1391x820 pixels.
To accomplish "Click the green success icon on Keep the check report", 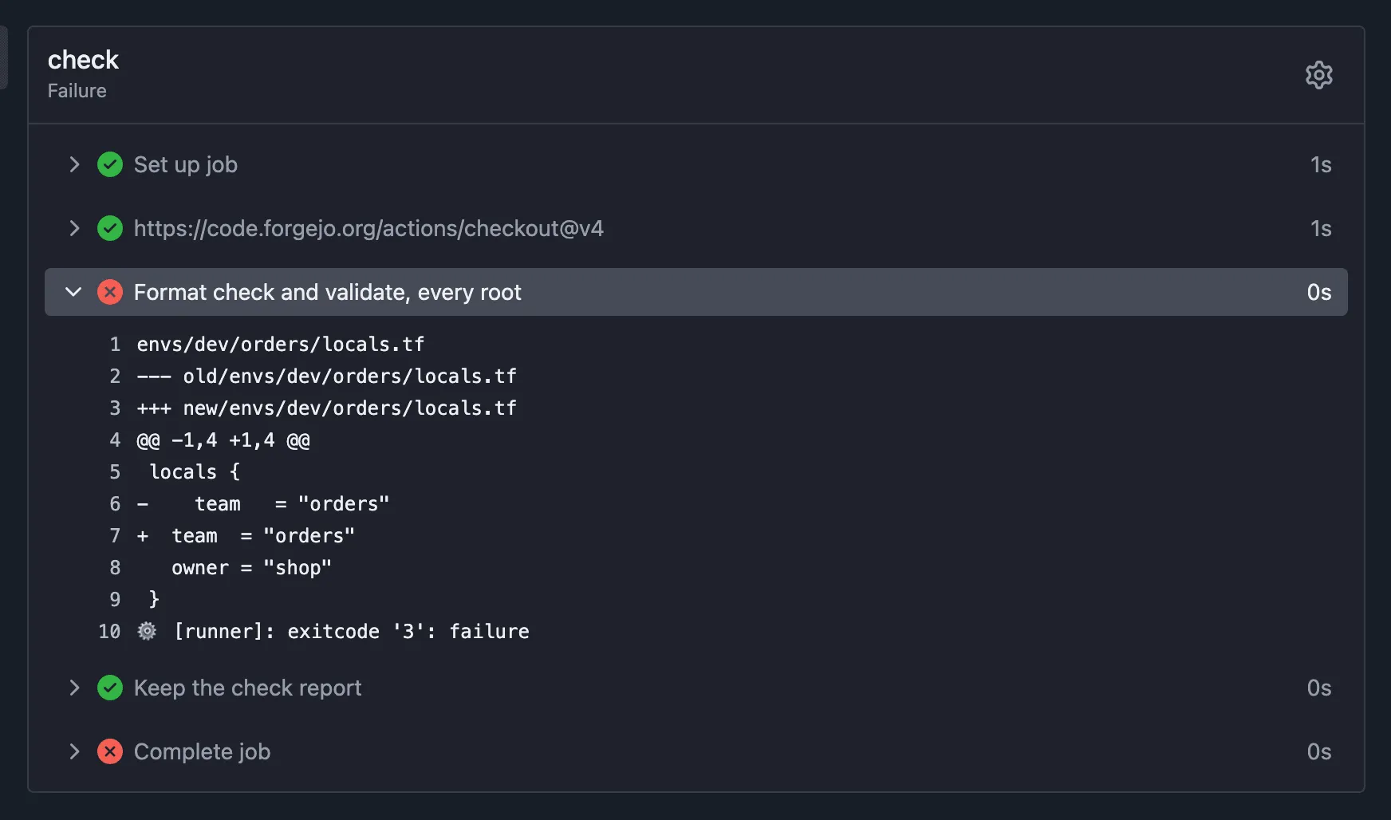I will click(110, 688).
